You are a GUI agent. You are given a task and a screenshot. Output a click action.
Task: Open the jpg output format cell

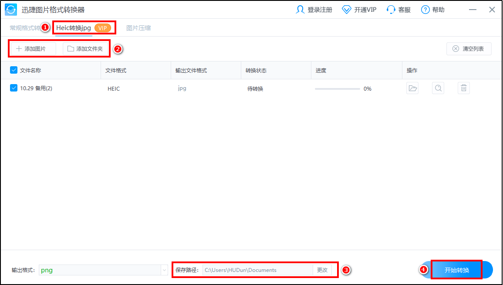coord(182,88)
